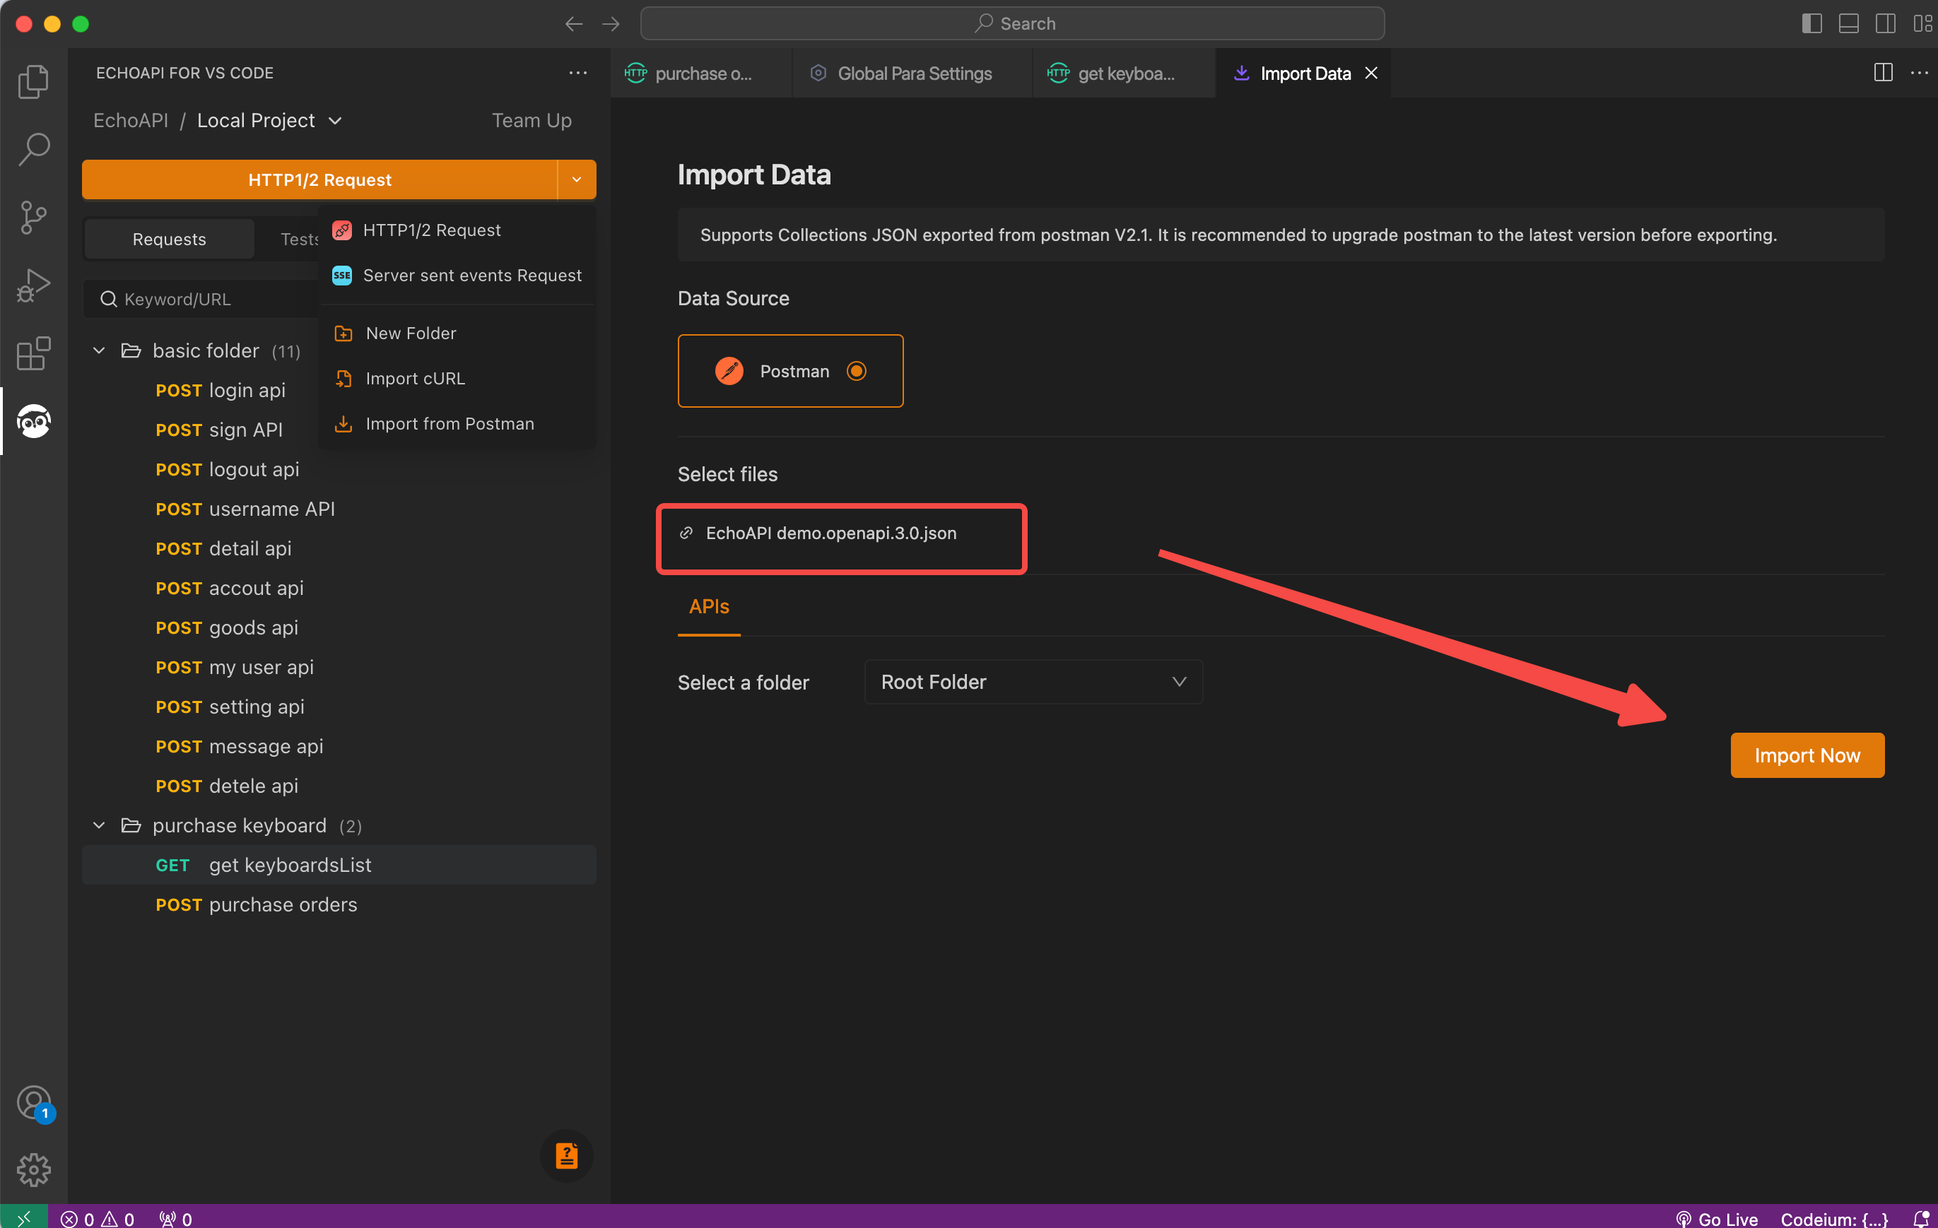Toggle the bottom panel layout icon
This screenshot has height=1228, width=1938.
[1849, 23]
